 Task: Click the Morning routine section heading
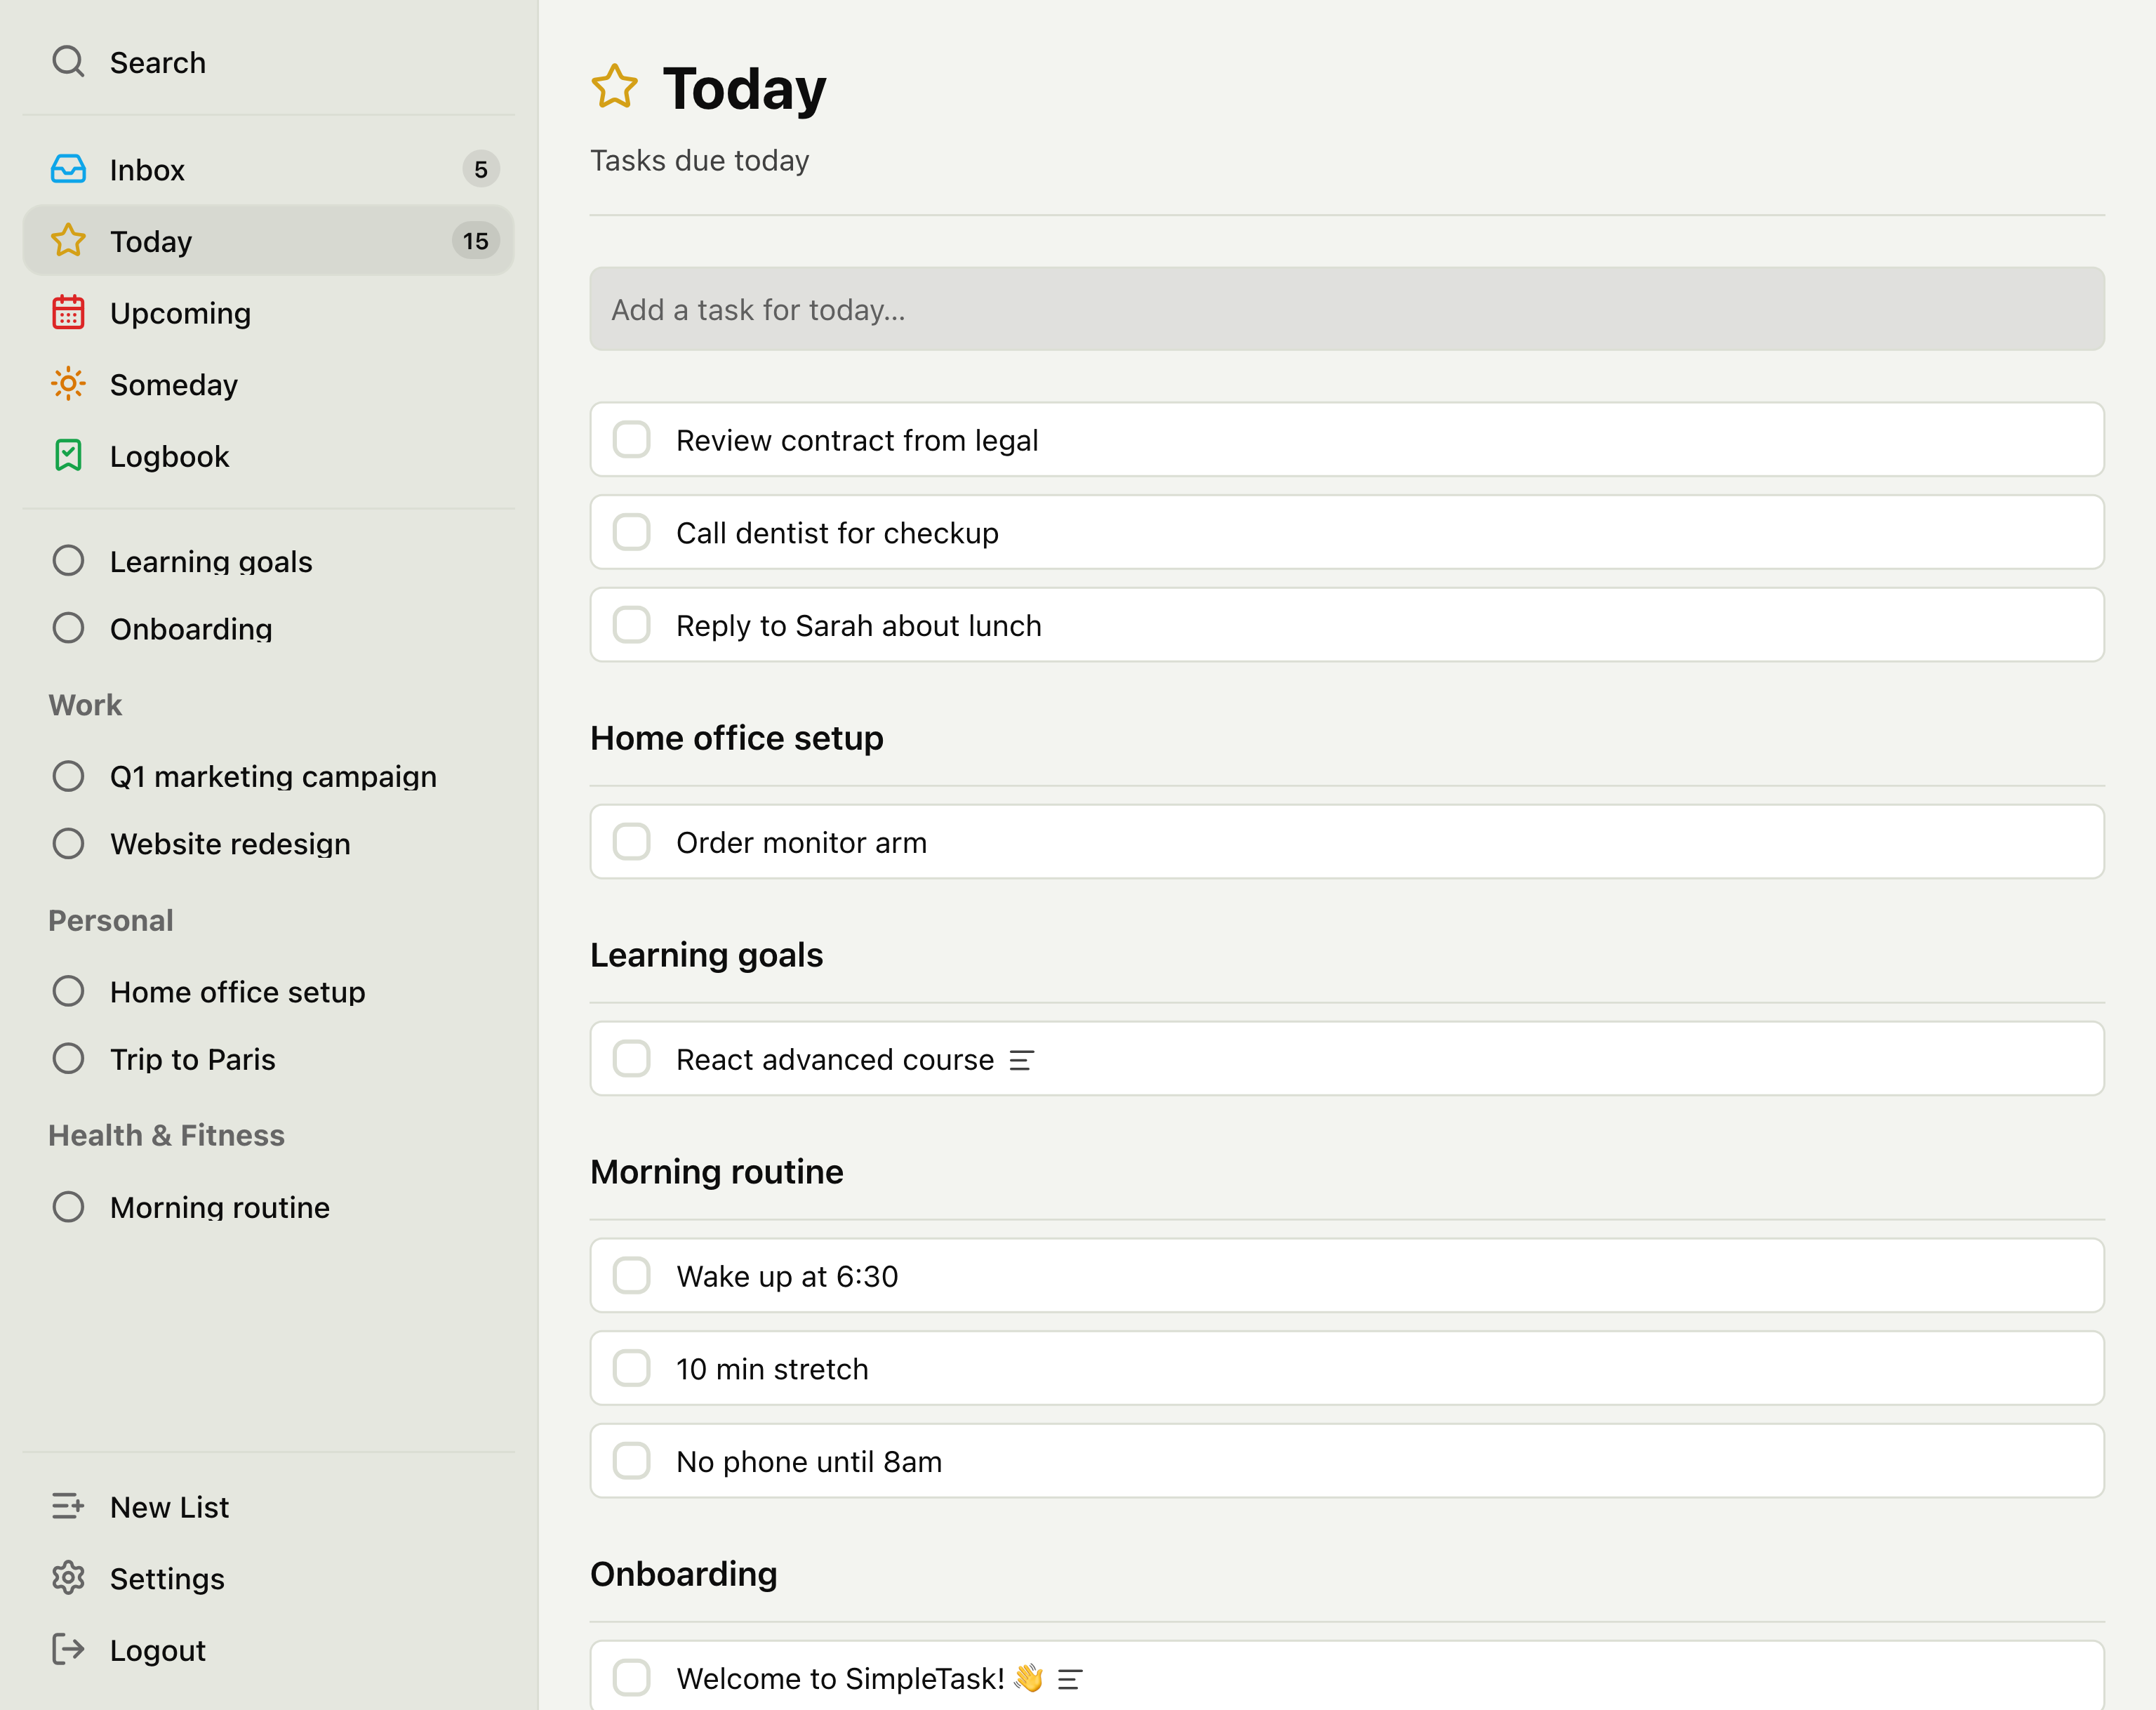point(716,1171)
